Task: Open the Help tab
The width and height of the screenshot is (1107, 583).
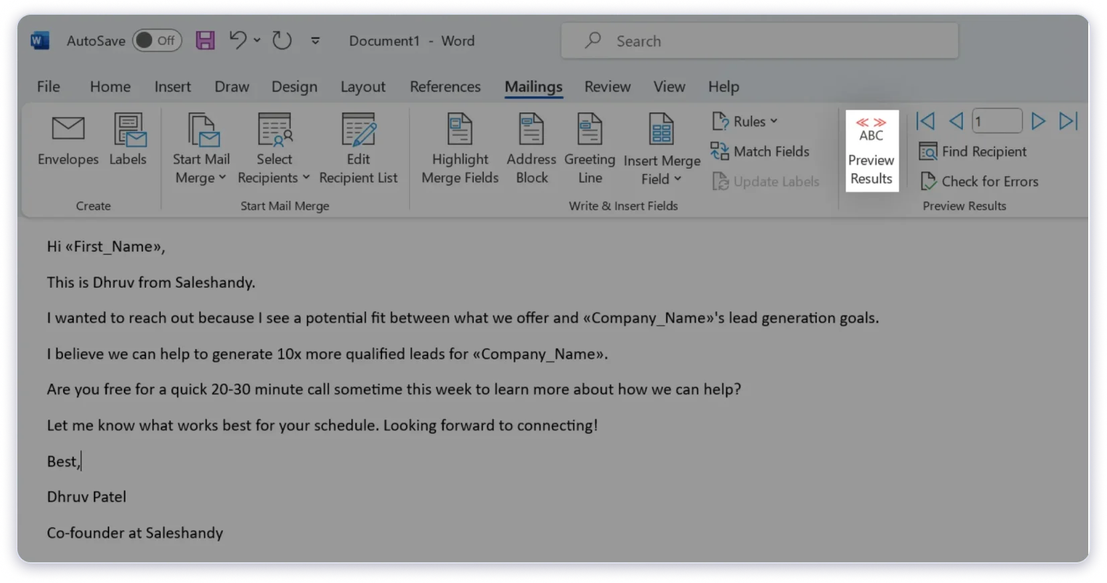Action: [x=724, y=86]
